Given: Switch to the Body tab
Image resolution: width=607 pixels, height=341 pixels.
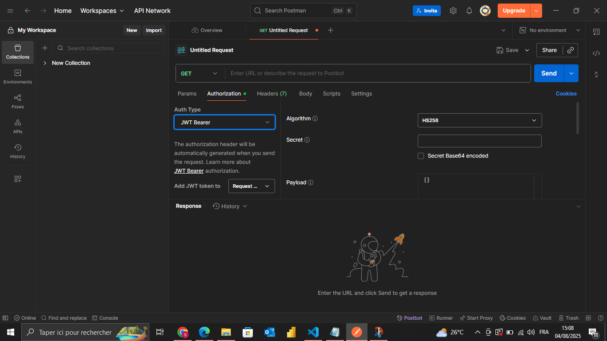Looking at the screenshot, I should point(306,94).
